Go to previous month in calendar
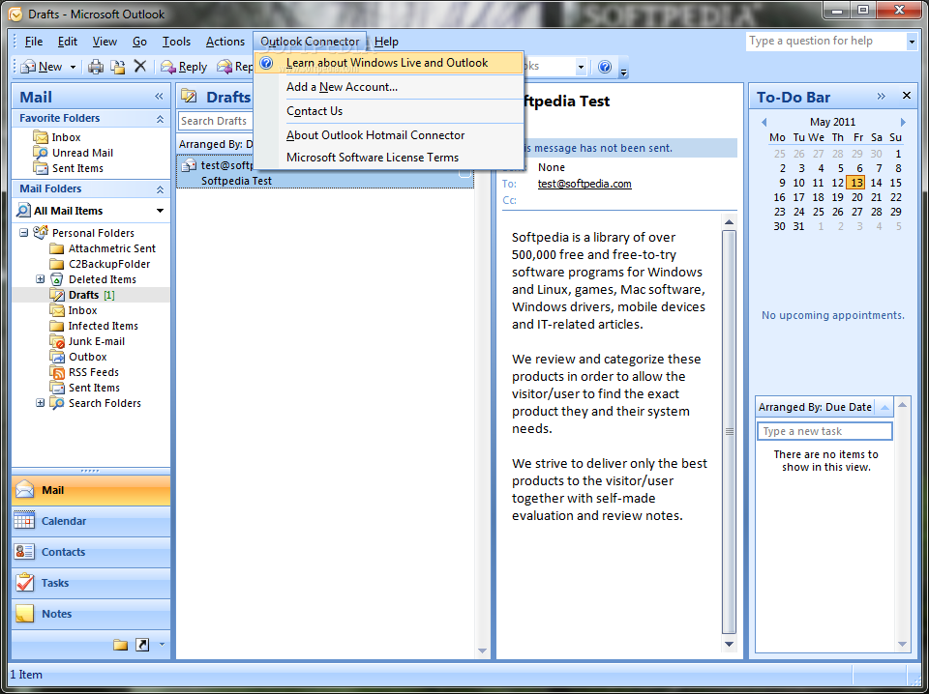Image resolution: width=929 pixels, height=694 pixels. [764, 122]
